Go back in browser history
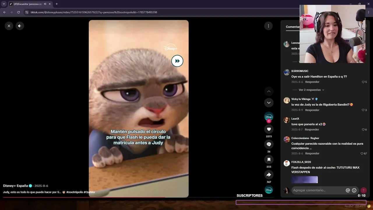 tap(4, 12)
